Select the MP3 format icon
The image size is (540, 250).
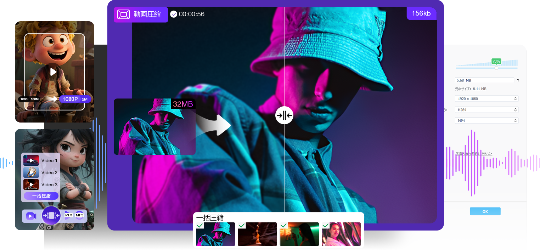click(79, 215)
